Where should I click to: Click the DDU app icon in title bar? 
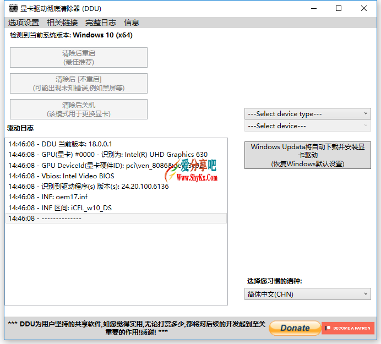[x=13, y=8]
